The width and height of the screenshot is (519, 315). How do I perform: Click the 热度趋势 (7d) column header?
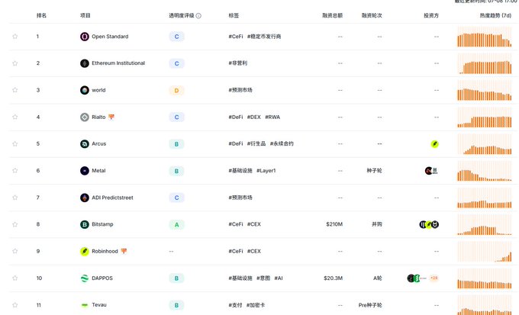pos(495,15)
